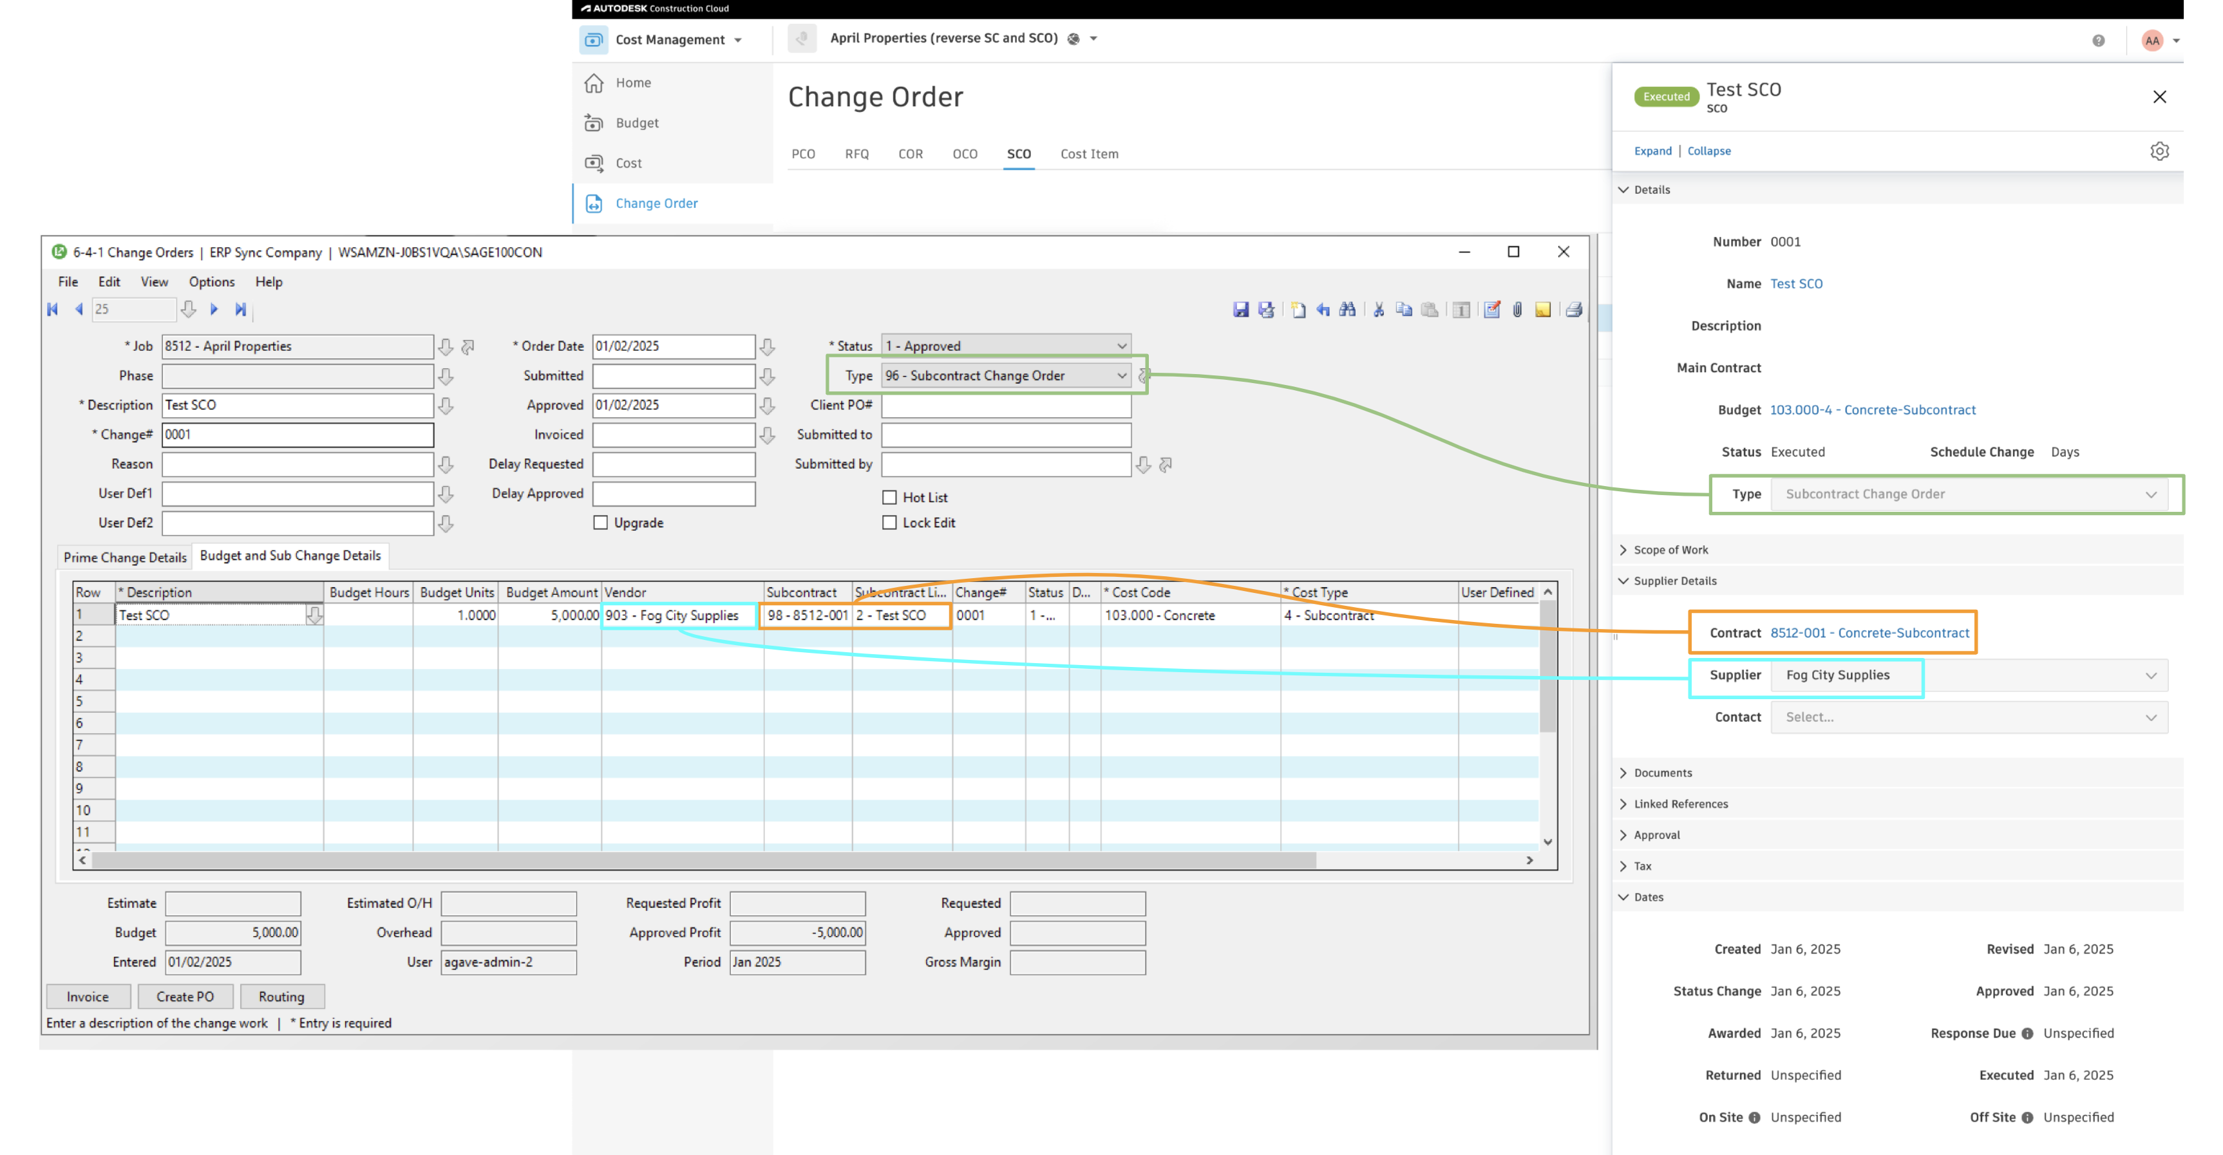Viewport: 2223px width, 1155px height.
Task: Open the File menu in Sage
Action: coord(68,282)
